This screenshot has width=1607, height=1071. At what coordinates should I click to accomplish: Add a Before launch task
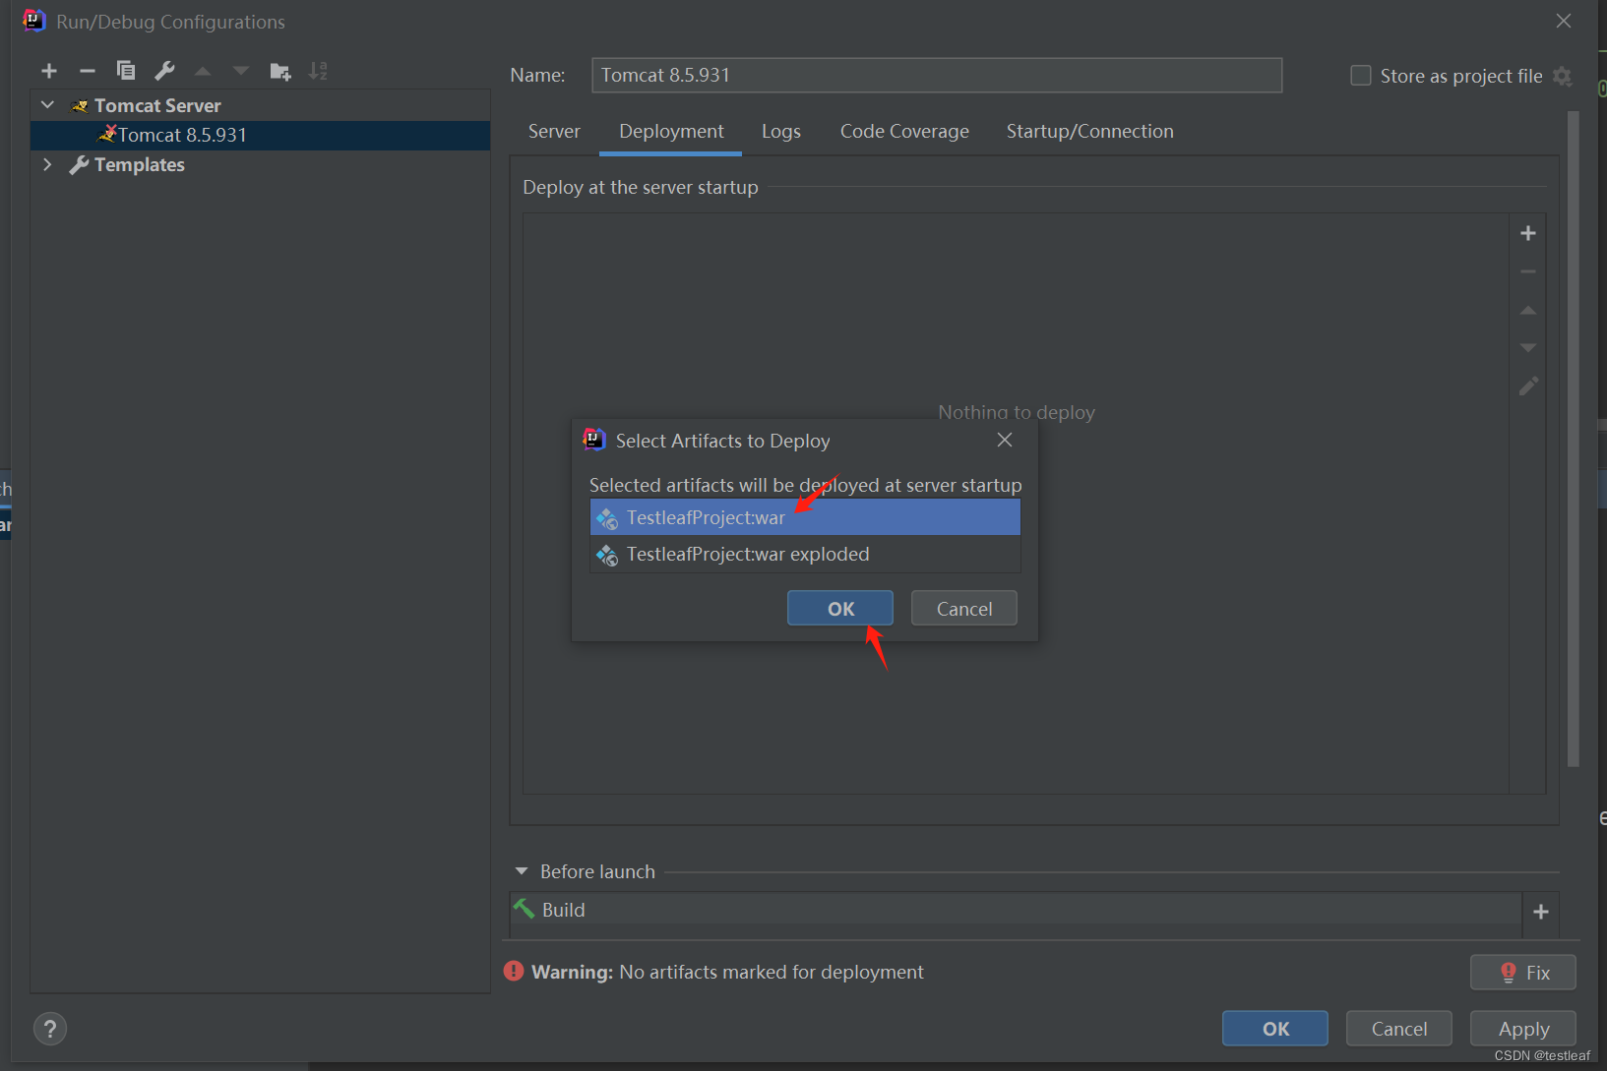[1541, 912]
